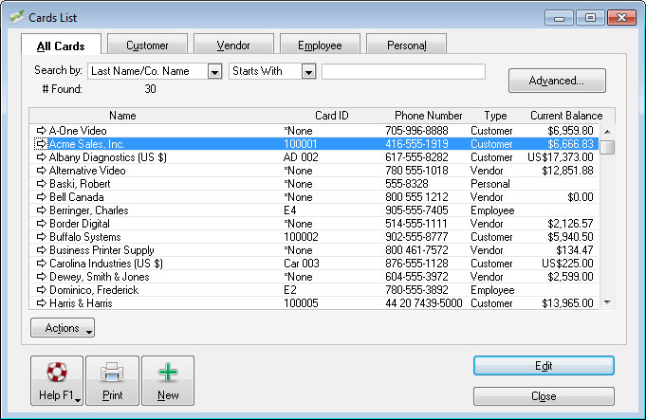Select the Business Printer Supply name
Viewport: 646px width, 420px height.
coord(102,250)
